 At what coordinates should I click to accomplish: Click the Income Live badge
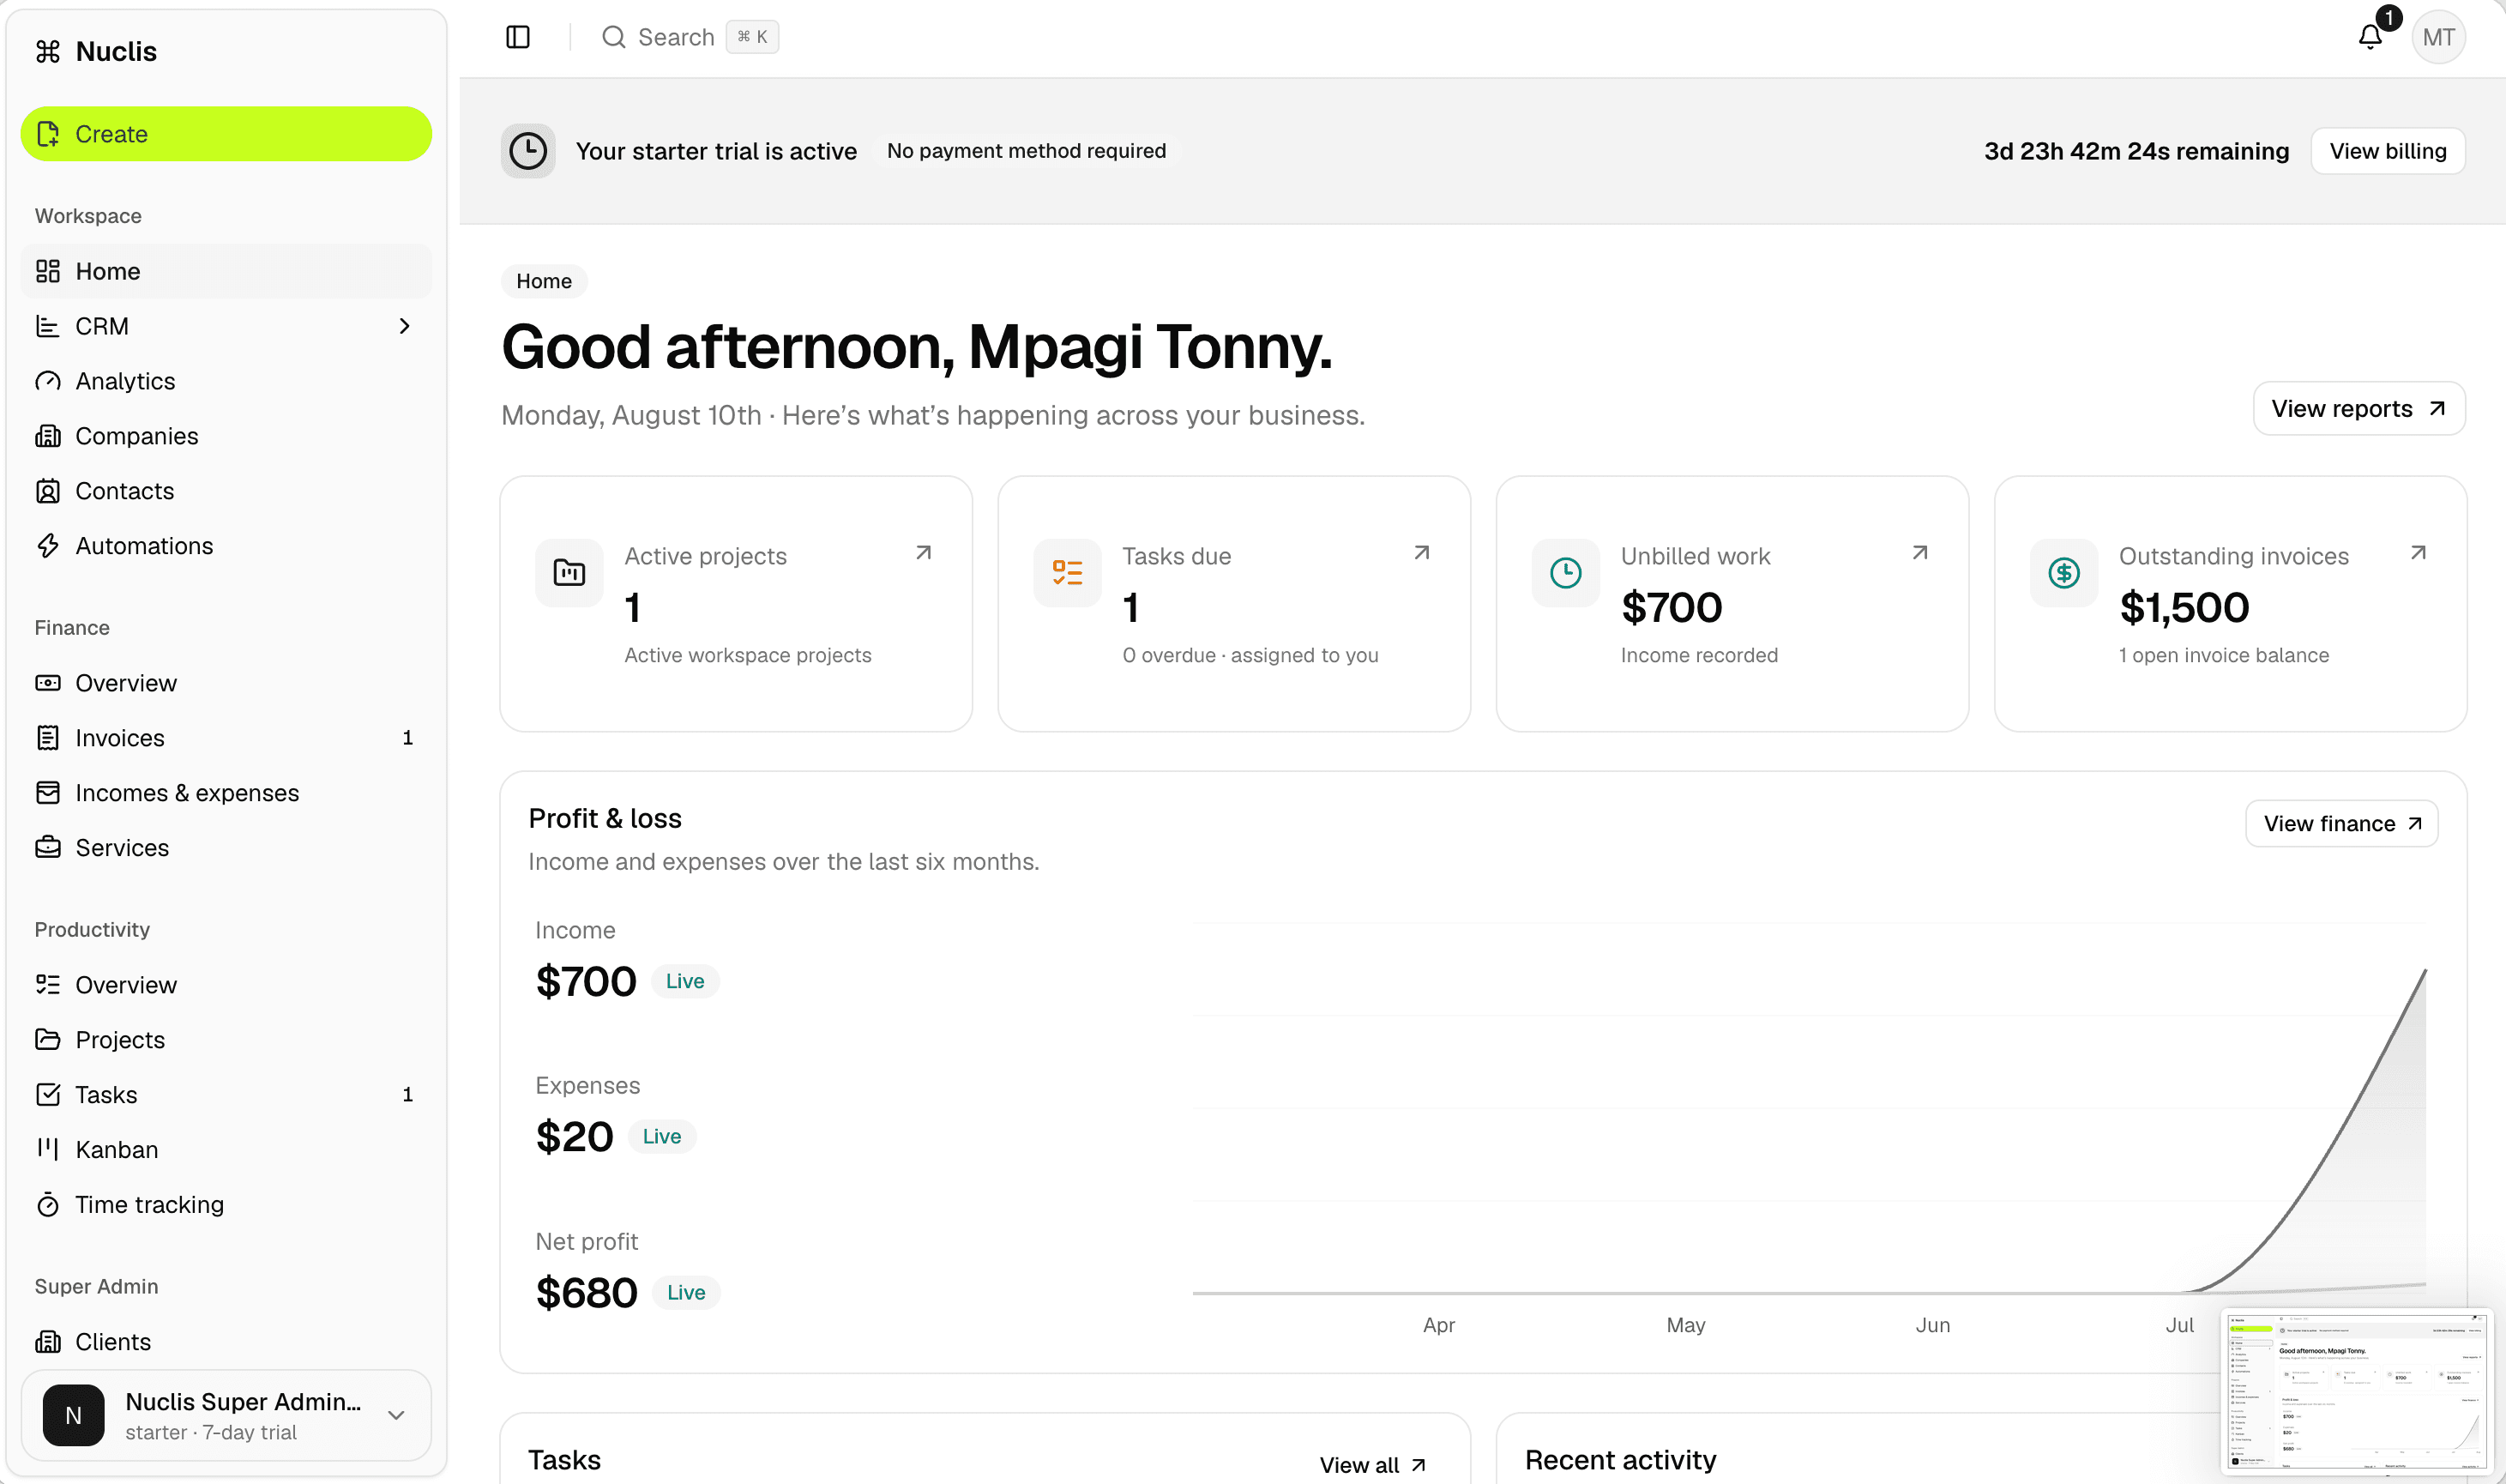(684, 981)
